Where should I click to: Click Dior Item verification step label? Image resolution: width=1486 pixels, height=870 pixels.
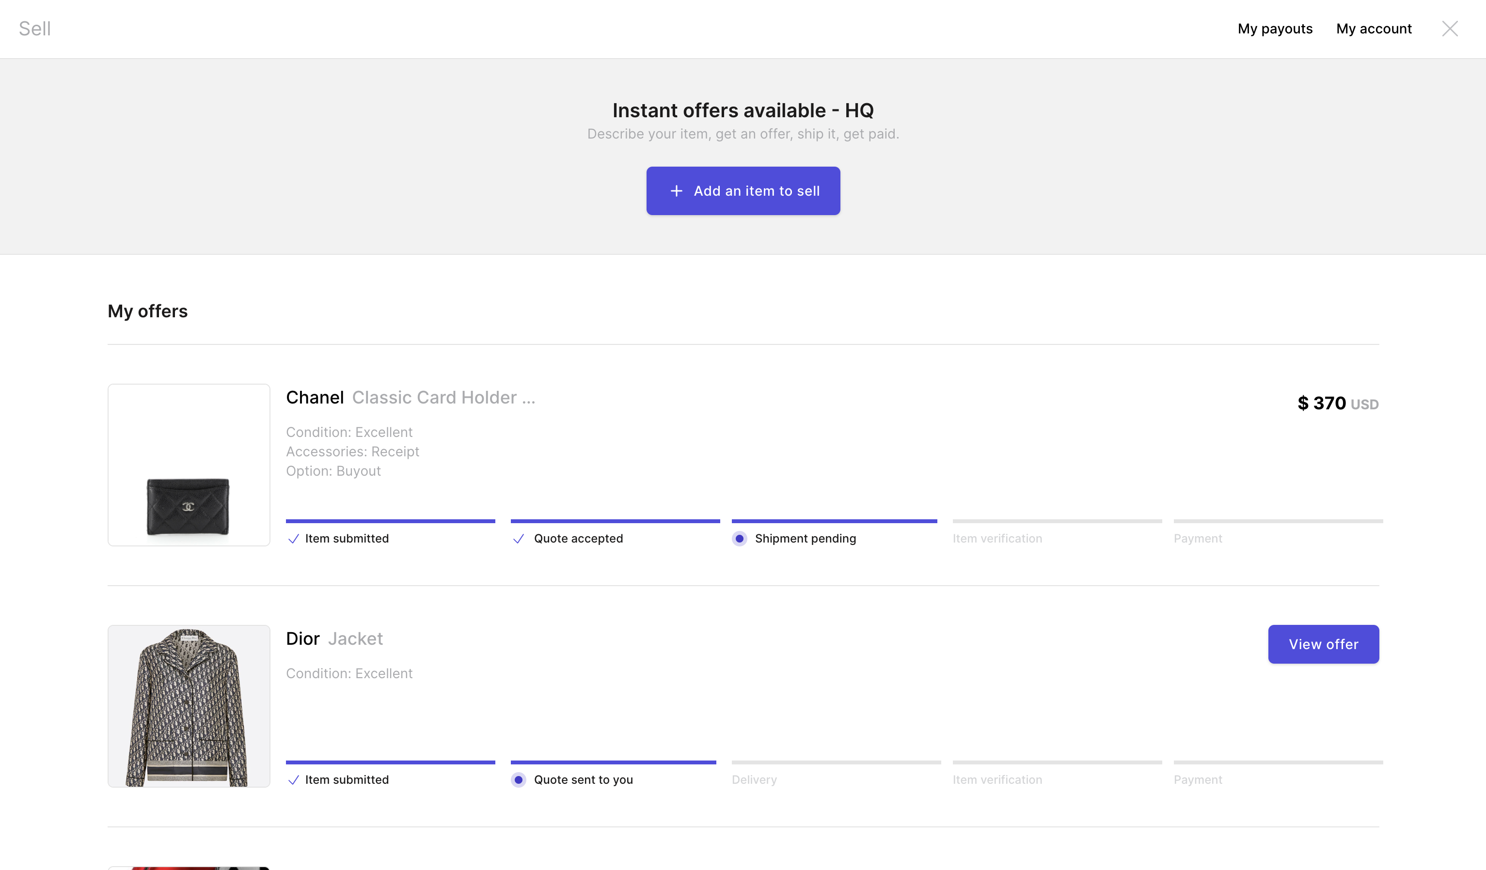[997, 780]
